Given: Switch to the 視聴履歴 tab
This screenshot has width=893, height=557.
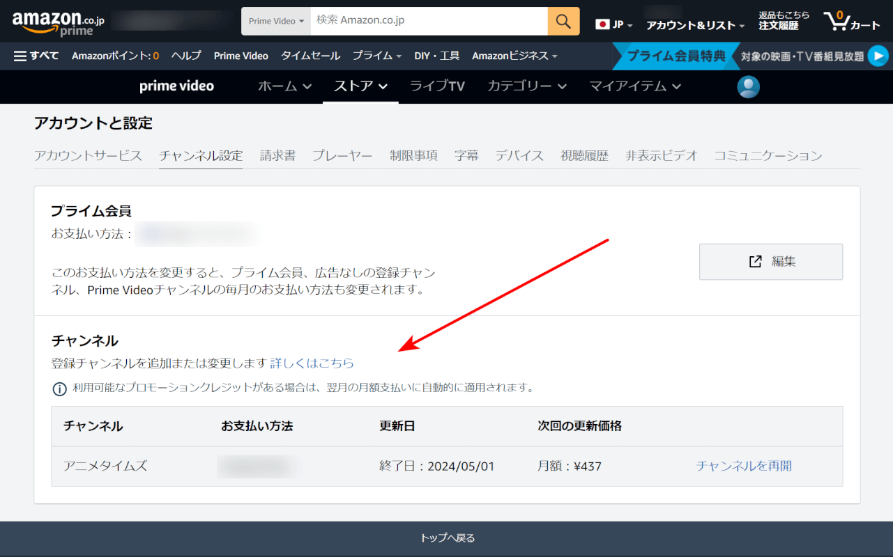Looking at the screenshot, I should [x=584, y=155].
